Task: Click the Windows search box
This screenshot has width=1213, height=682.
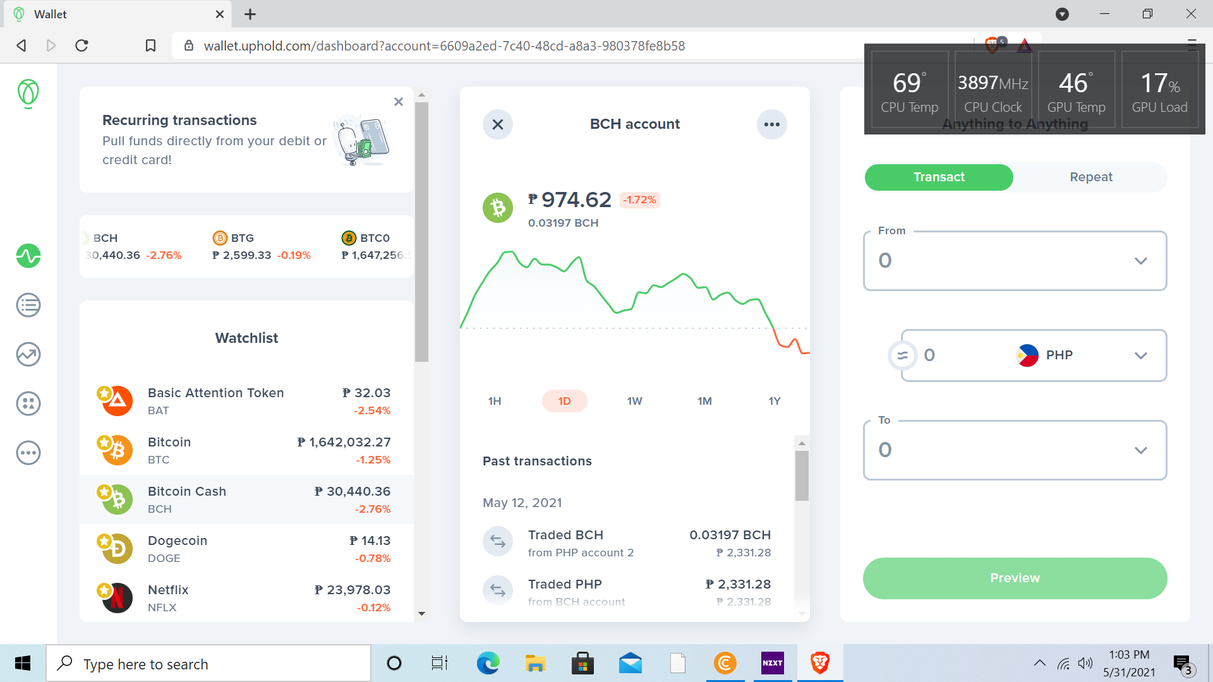Action: click(x=208, y=663)
